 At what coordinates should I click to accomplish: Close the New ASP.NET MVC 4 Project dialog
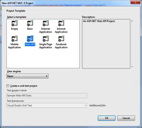pyautogui.click(x=136, y=2)
